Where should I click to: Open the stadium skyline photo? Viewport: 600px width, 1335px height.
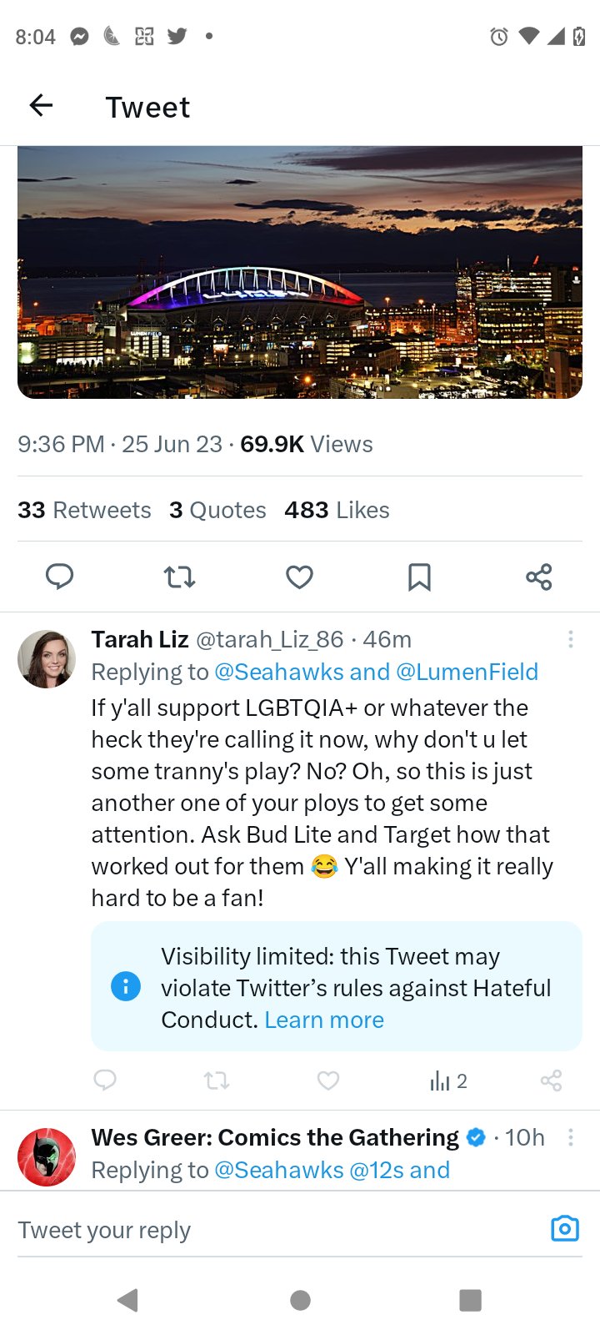pyautogui.click(x=300, y=272)
